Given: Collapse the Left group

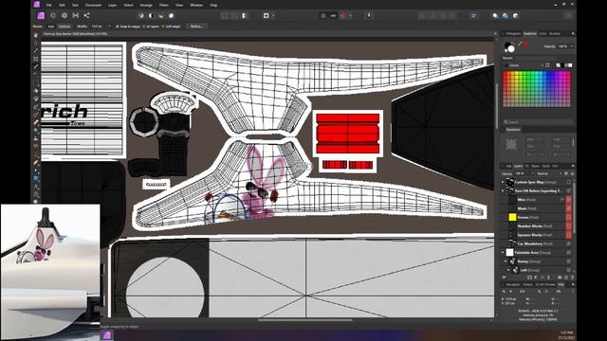Looking at the screenshot, I should (x=508, y=270).
